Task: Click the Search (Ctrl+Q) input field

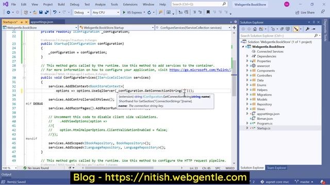Action: pos(199,4)
